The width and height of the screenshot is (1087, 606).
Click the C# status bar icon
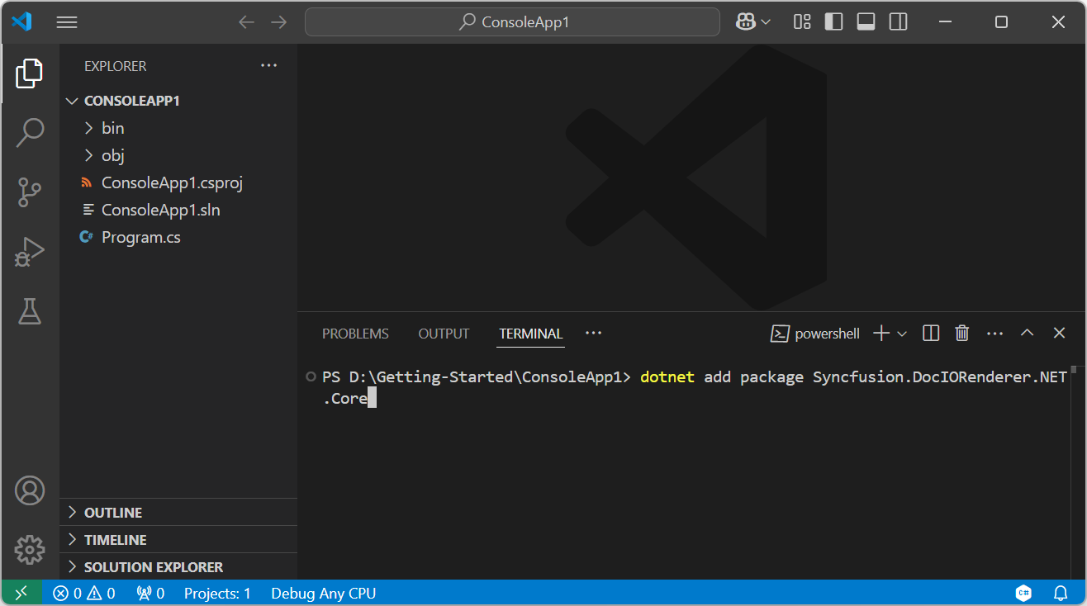[x=1023, y=593]
